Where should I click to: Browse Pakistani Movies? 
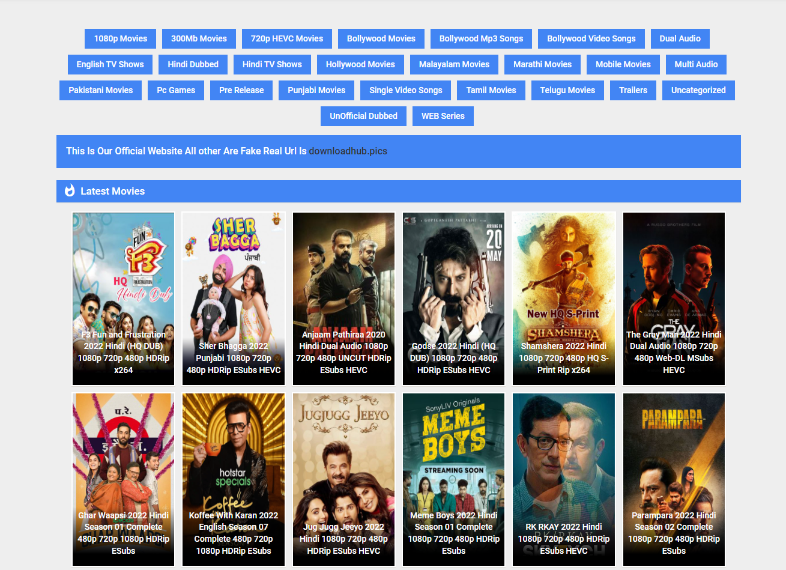(x=101, y=90)
